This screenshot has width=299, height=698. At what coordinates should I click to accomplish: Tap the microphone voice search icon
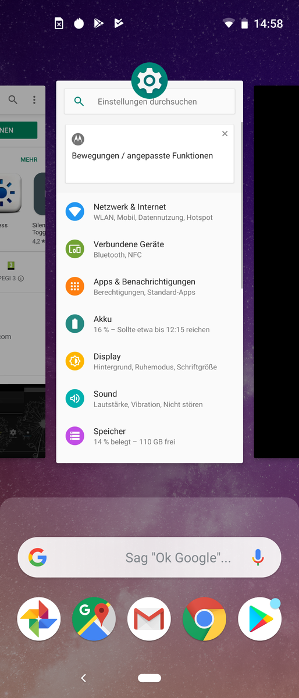(x=258, y=557)
